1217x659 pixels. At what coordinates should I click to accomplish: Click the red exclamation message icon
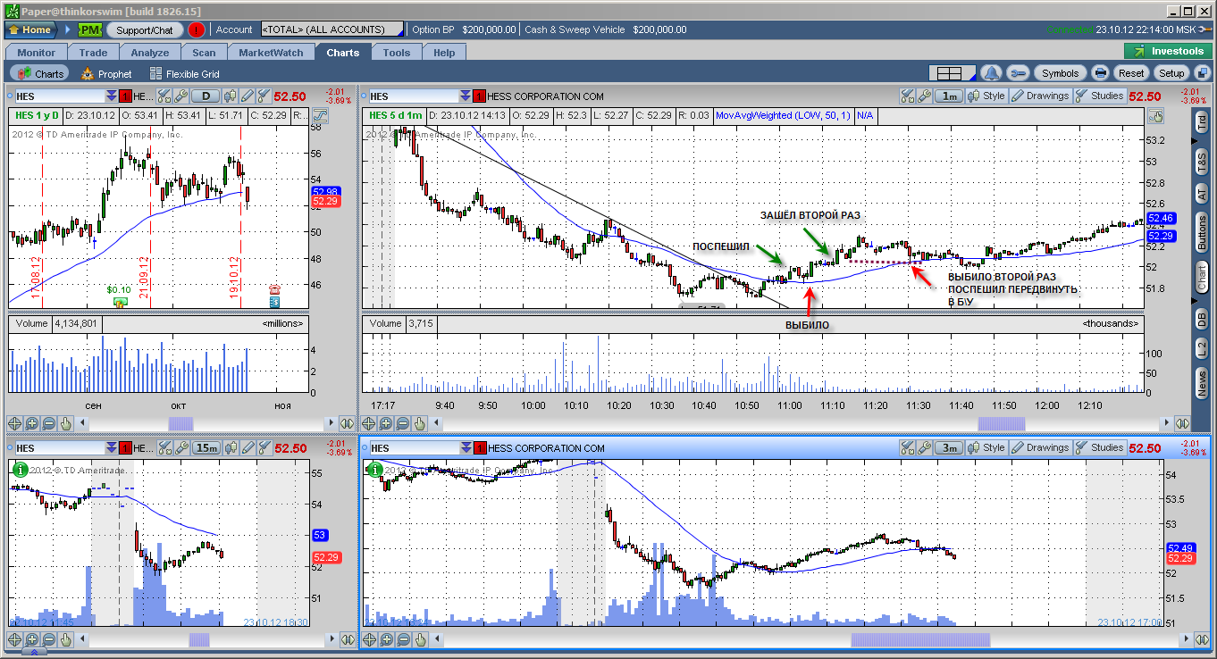[197, 29]
